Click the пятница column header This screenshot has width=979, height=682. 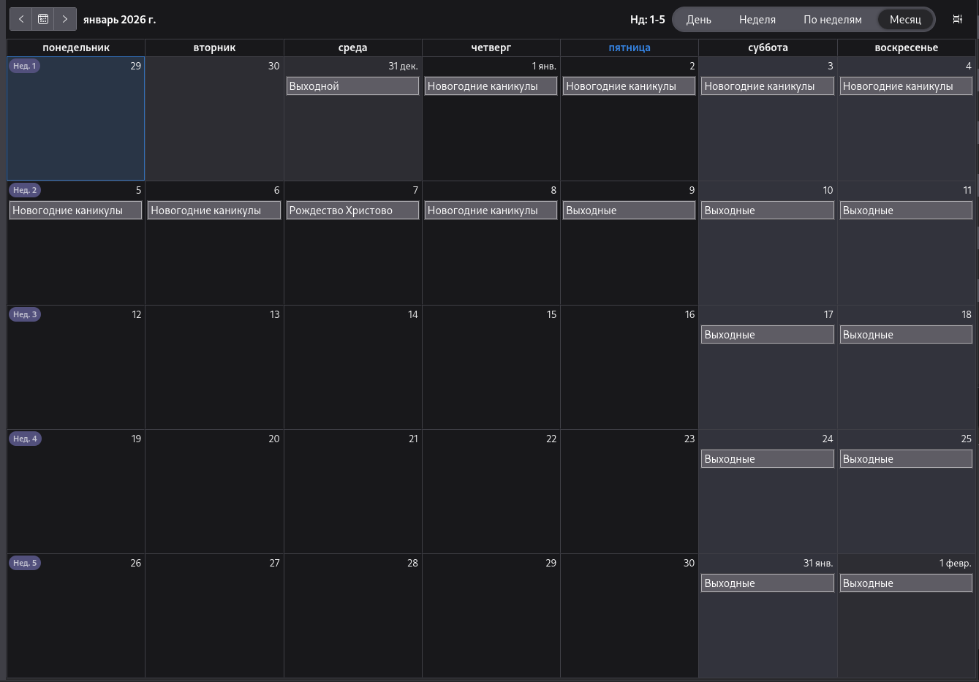[629, 48]
